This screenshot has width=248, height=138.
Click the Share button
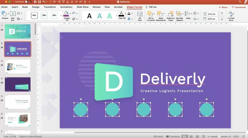[223, 7]
